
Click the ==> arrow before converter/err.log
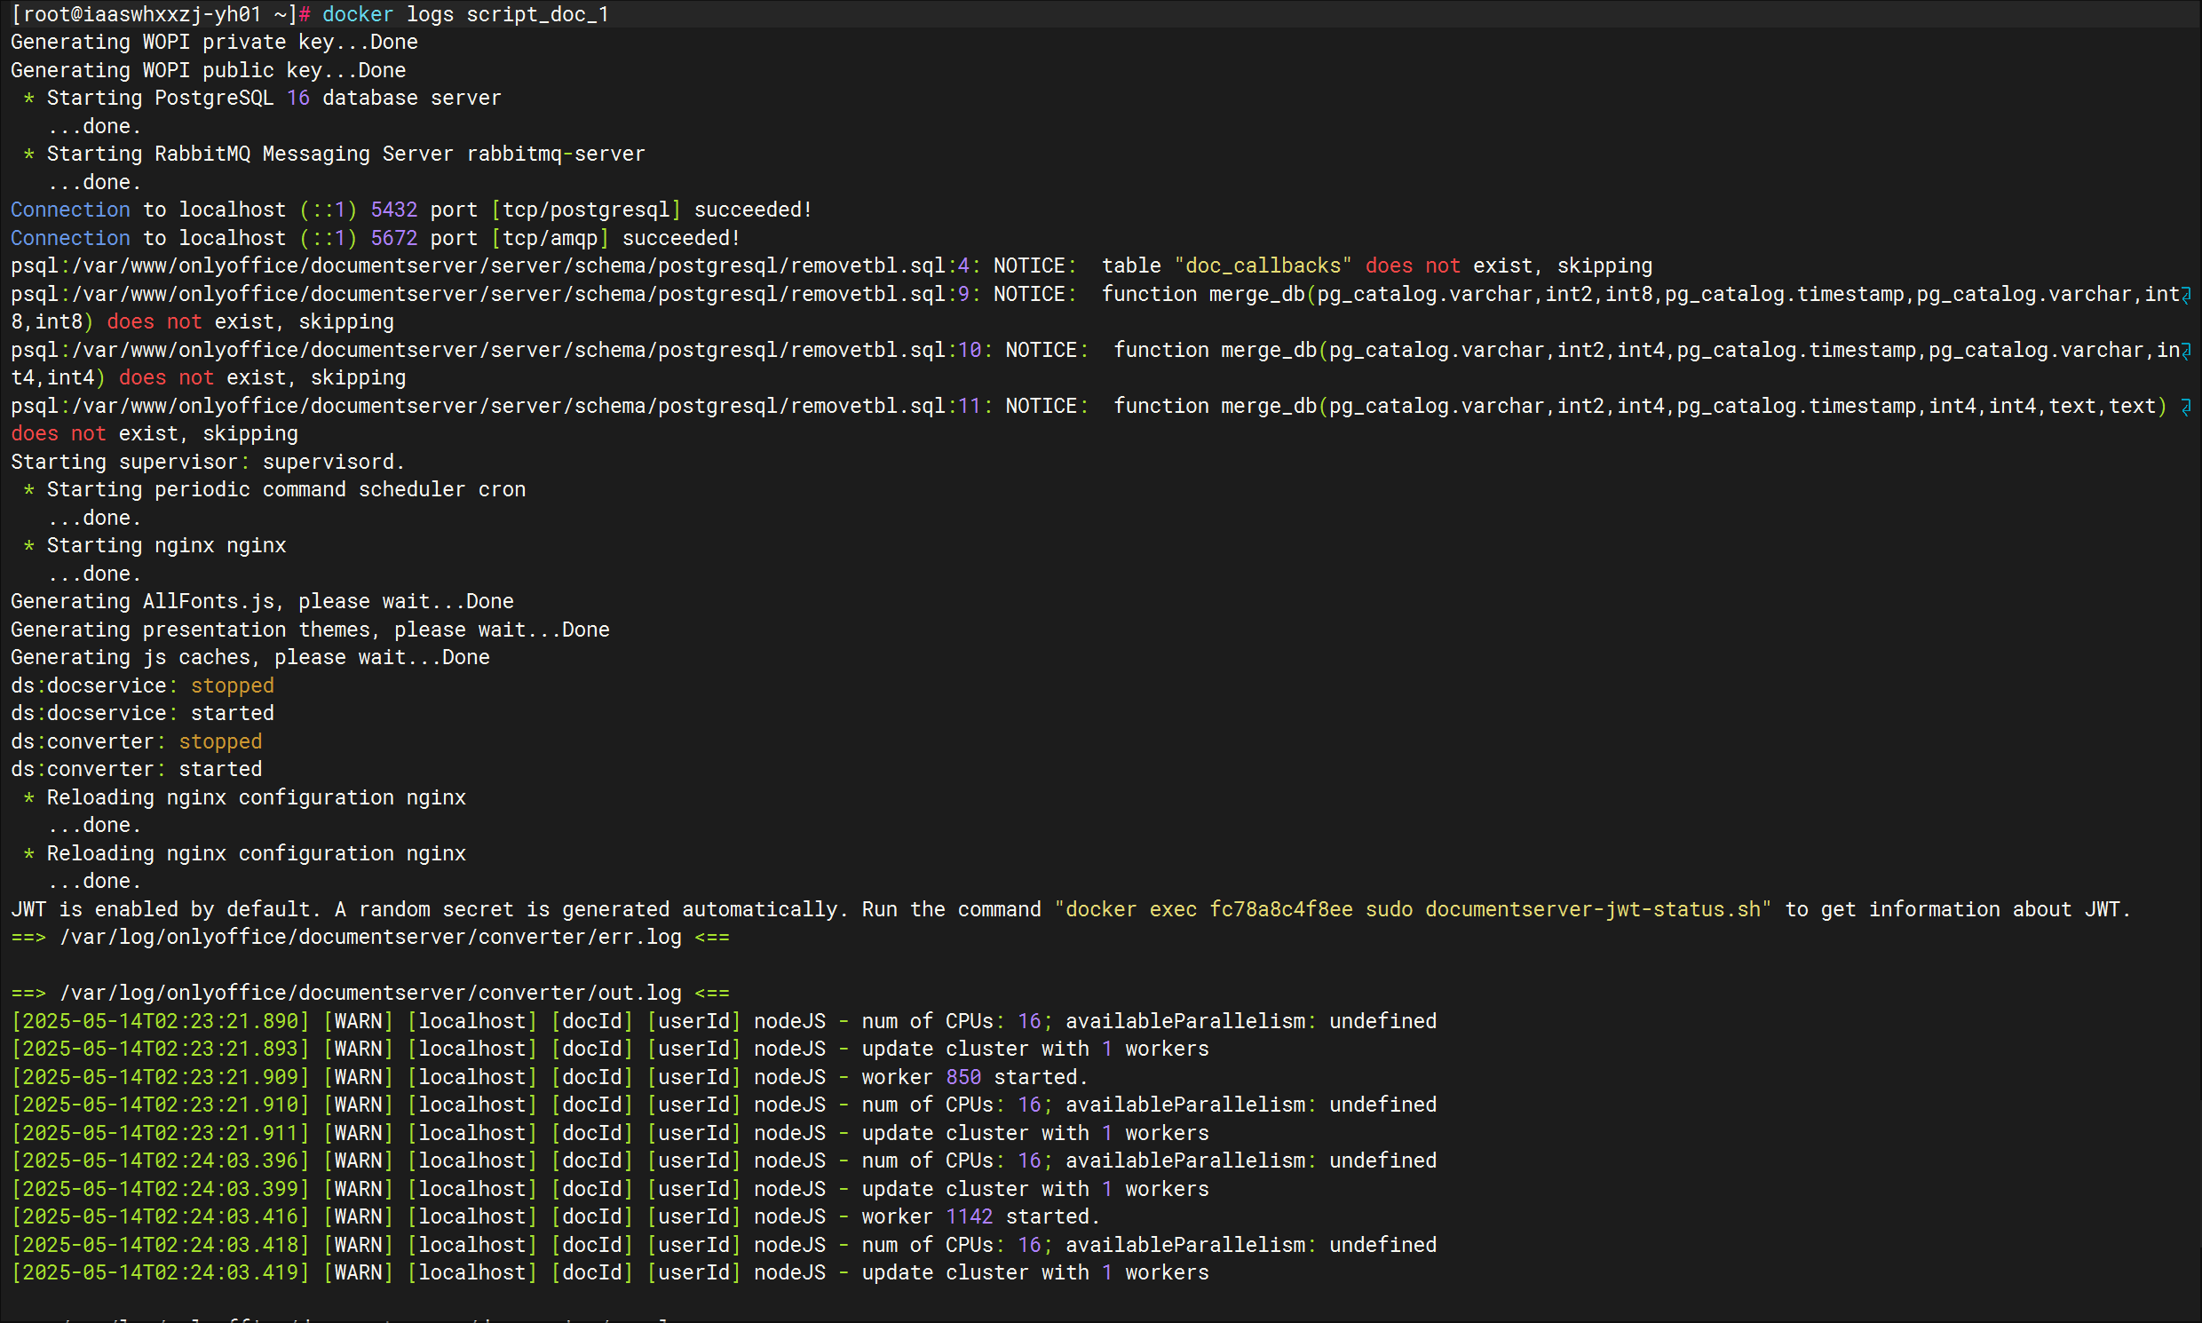[28, 937]
